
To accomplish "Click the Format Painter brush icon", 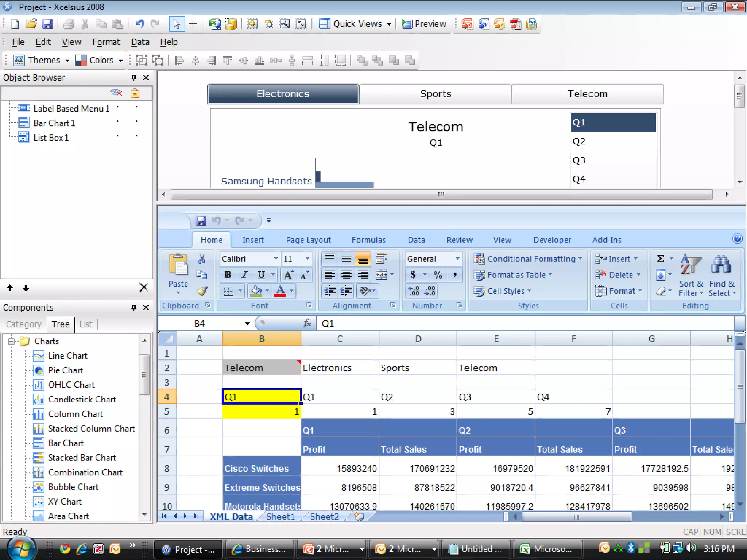I will click(202, 291).
